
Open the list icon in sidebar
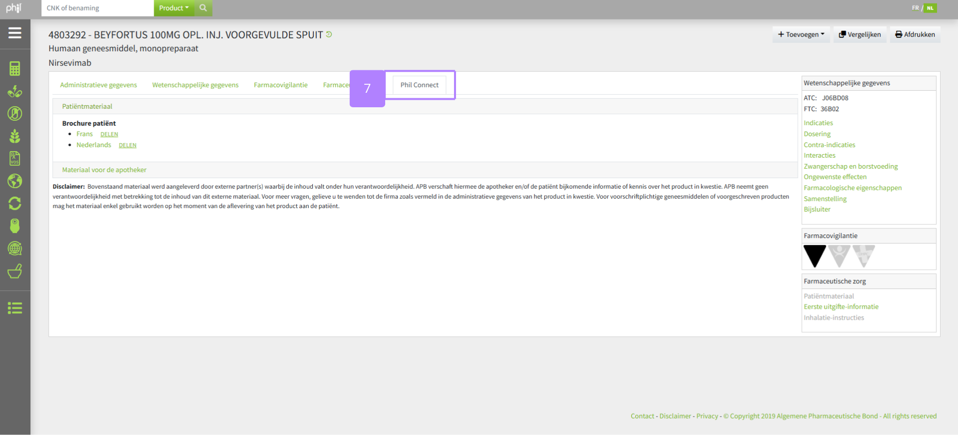point(15,308)
